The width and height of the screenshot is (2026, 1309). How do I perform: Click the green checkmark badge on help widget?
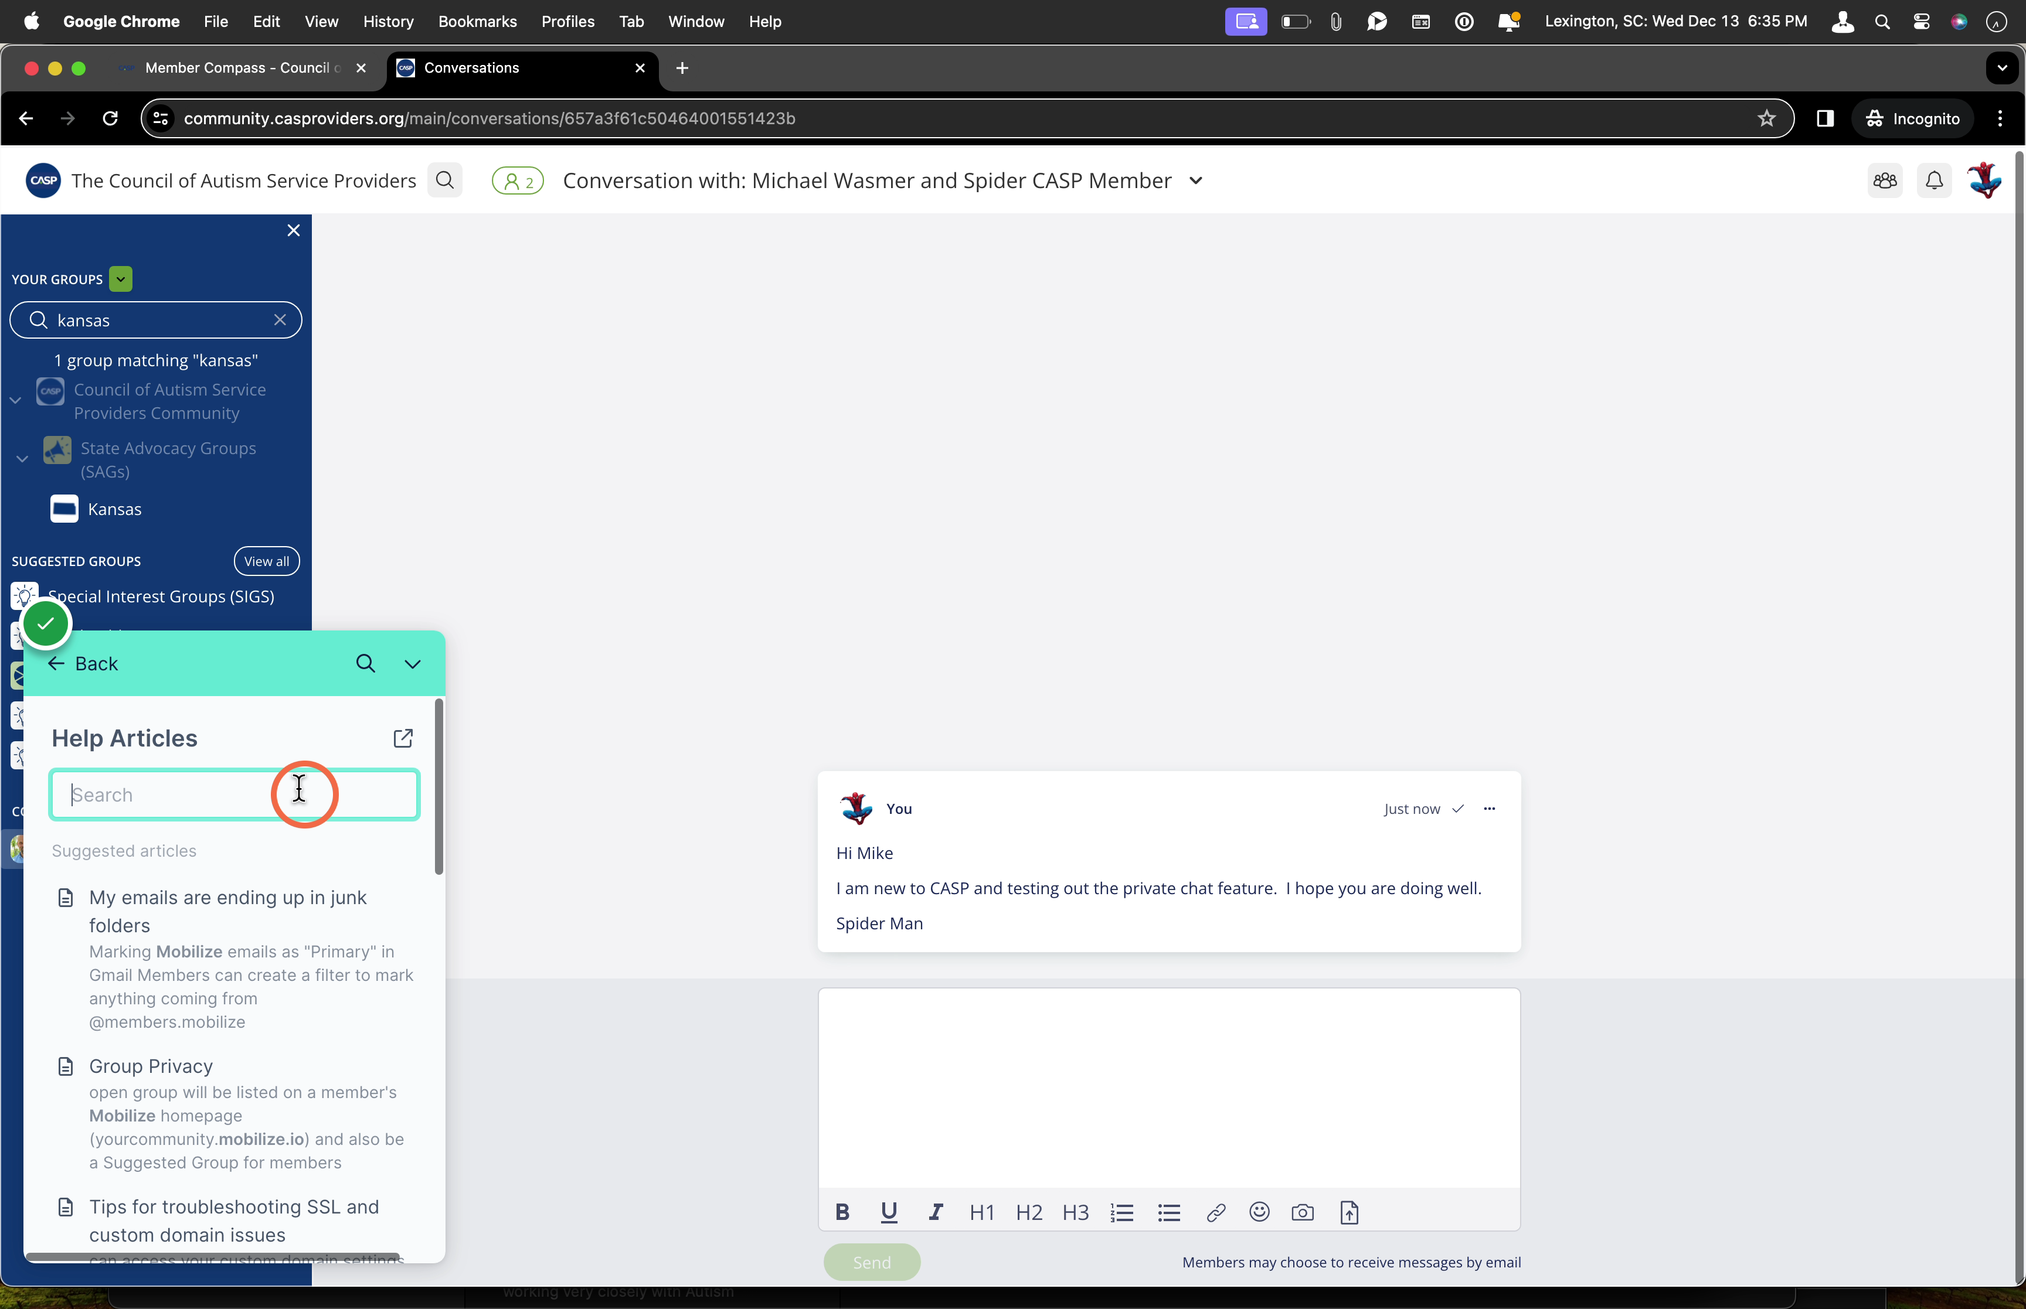coord(46,624)
